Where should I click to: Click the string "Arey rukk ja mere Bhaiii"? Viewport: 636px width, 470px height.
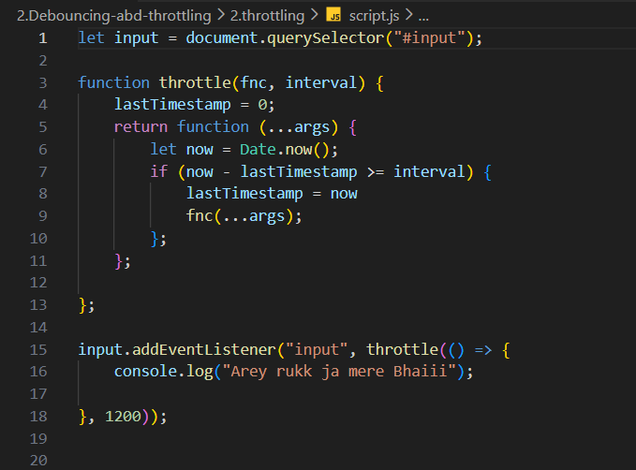(x=339, y=372)
